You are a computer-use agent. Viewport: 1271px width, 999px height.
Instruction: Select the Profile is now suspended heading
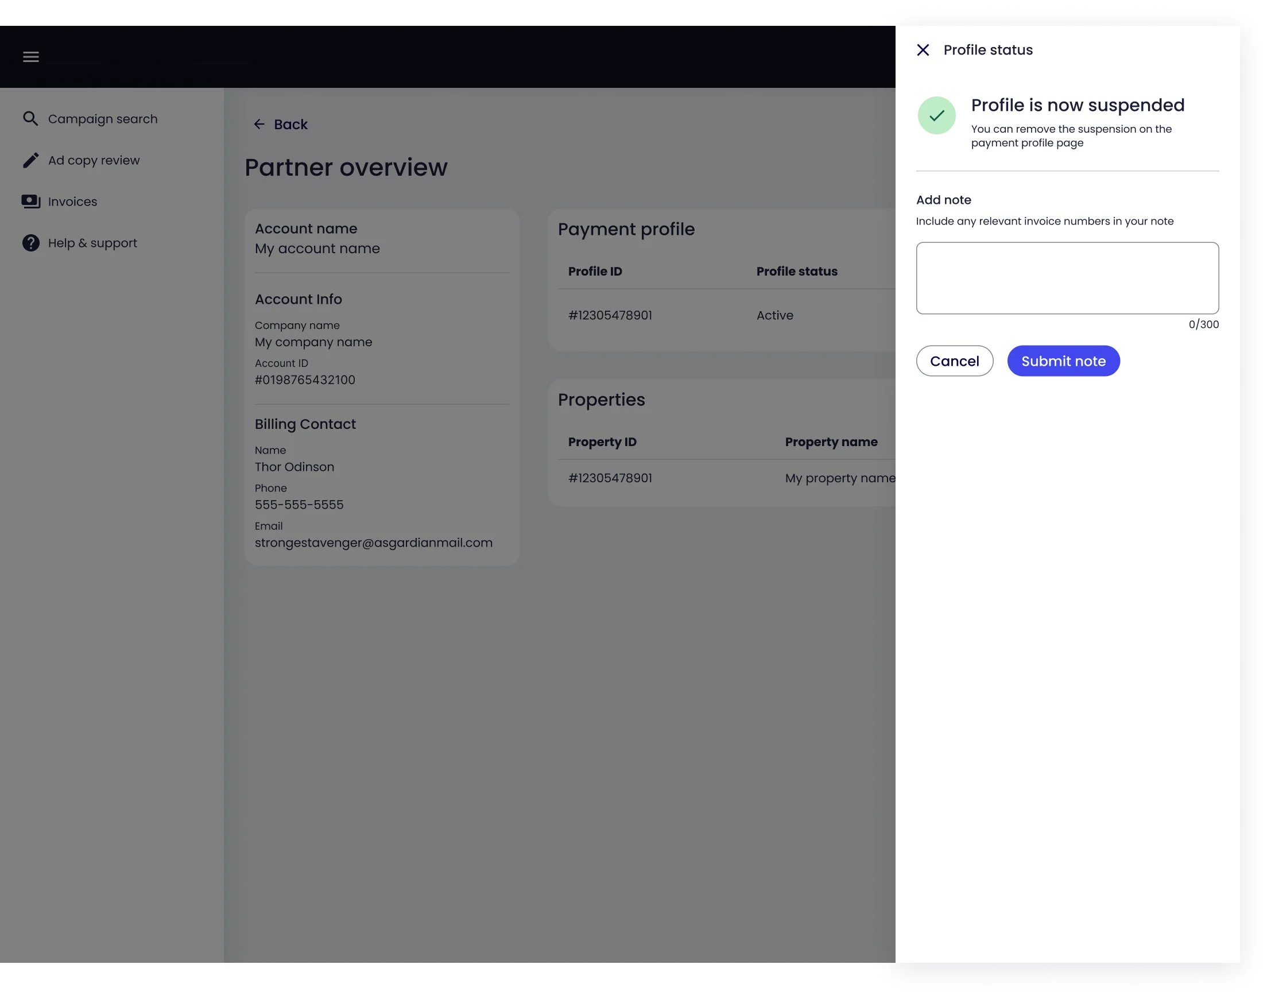[x=1078, y=105]
